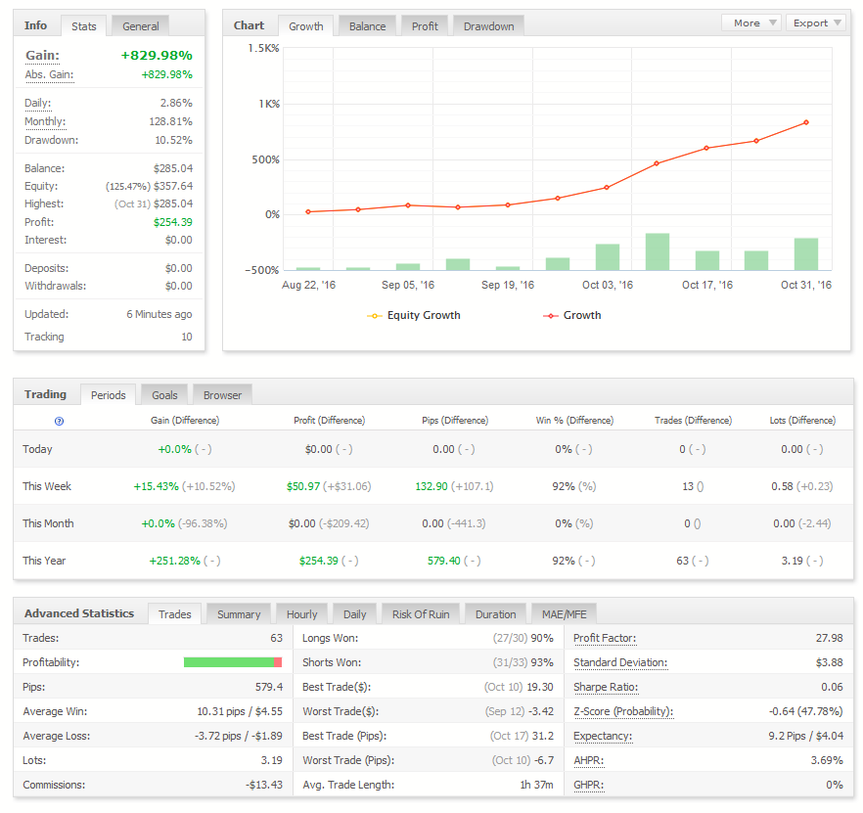Open the MAE/MFE statistics tab
The image size is (863, 813).
[x=565, y=613]
